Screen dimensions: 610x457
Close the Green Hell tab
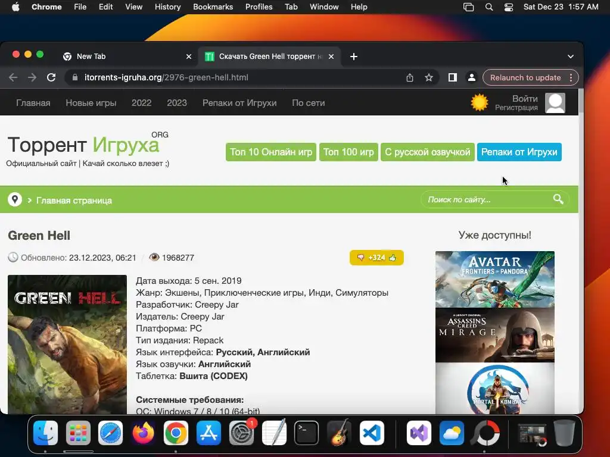(331, 57)
